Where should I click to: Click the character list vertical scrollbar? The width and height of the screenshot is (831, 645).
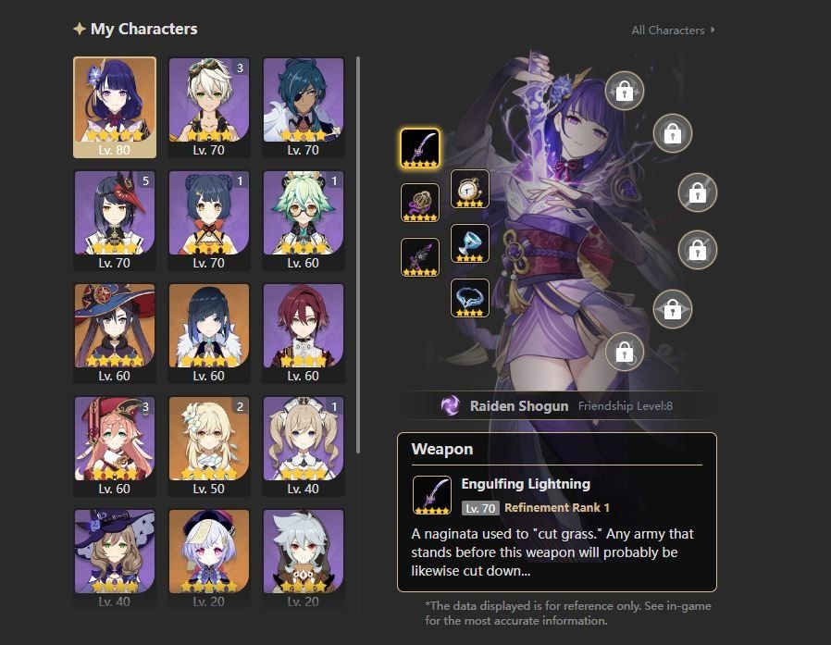[x=358, y=254]
